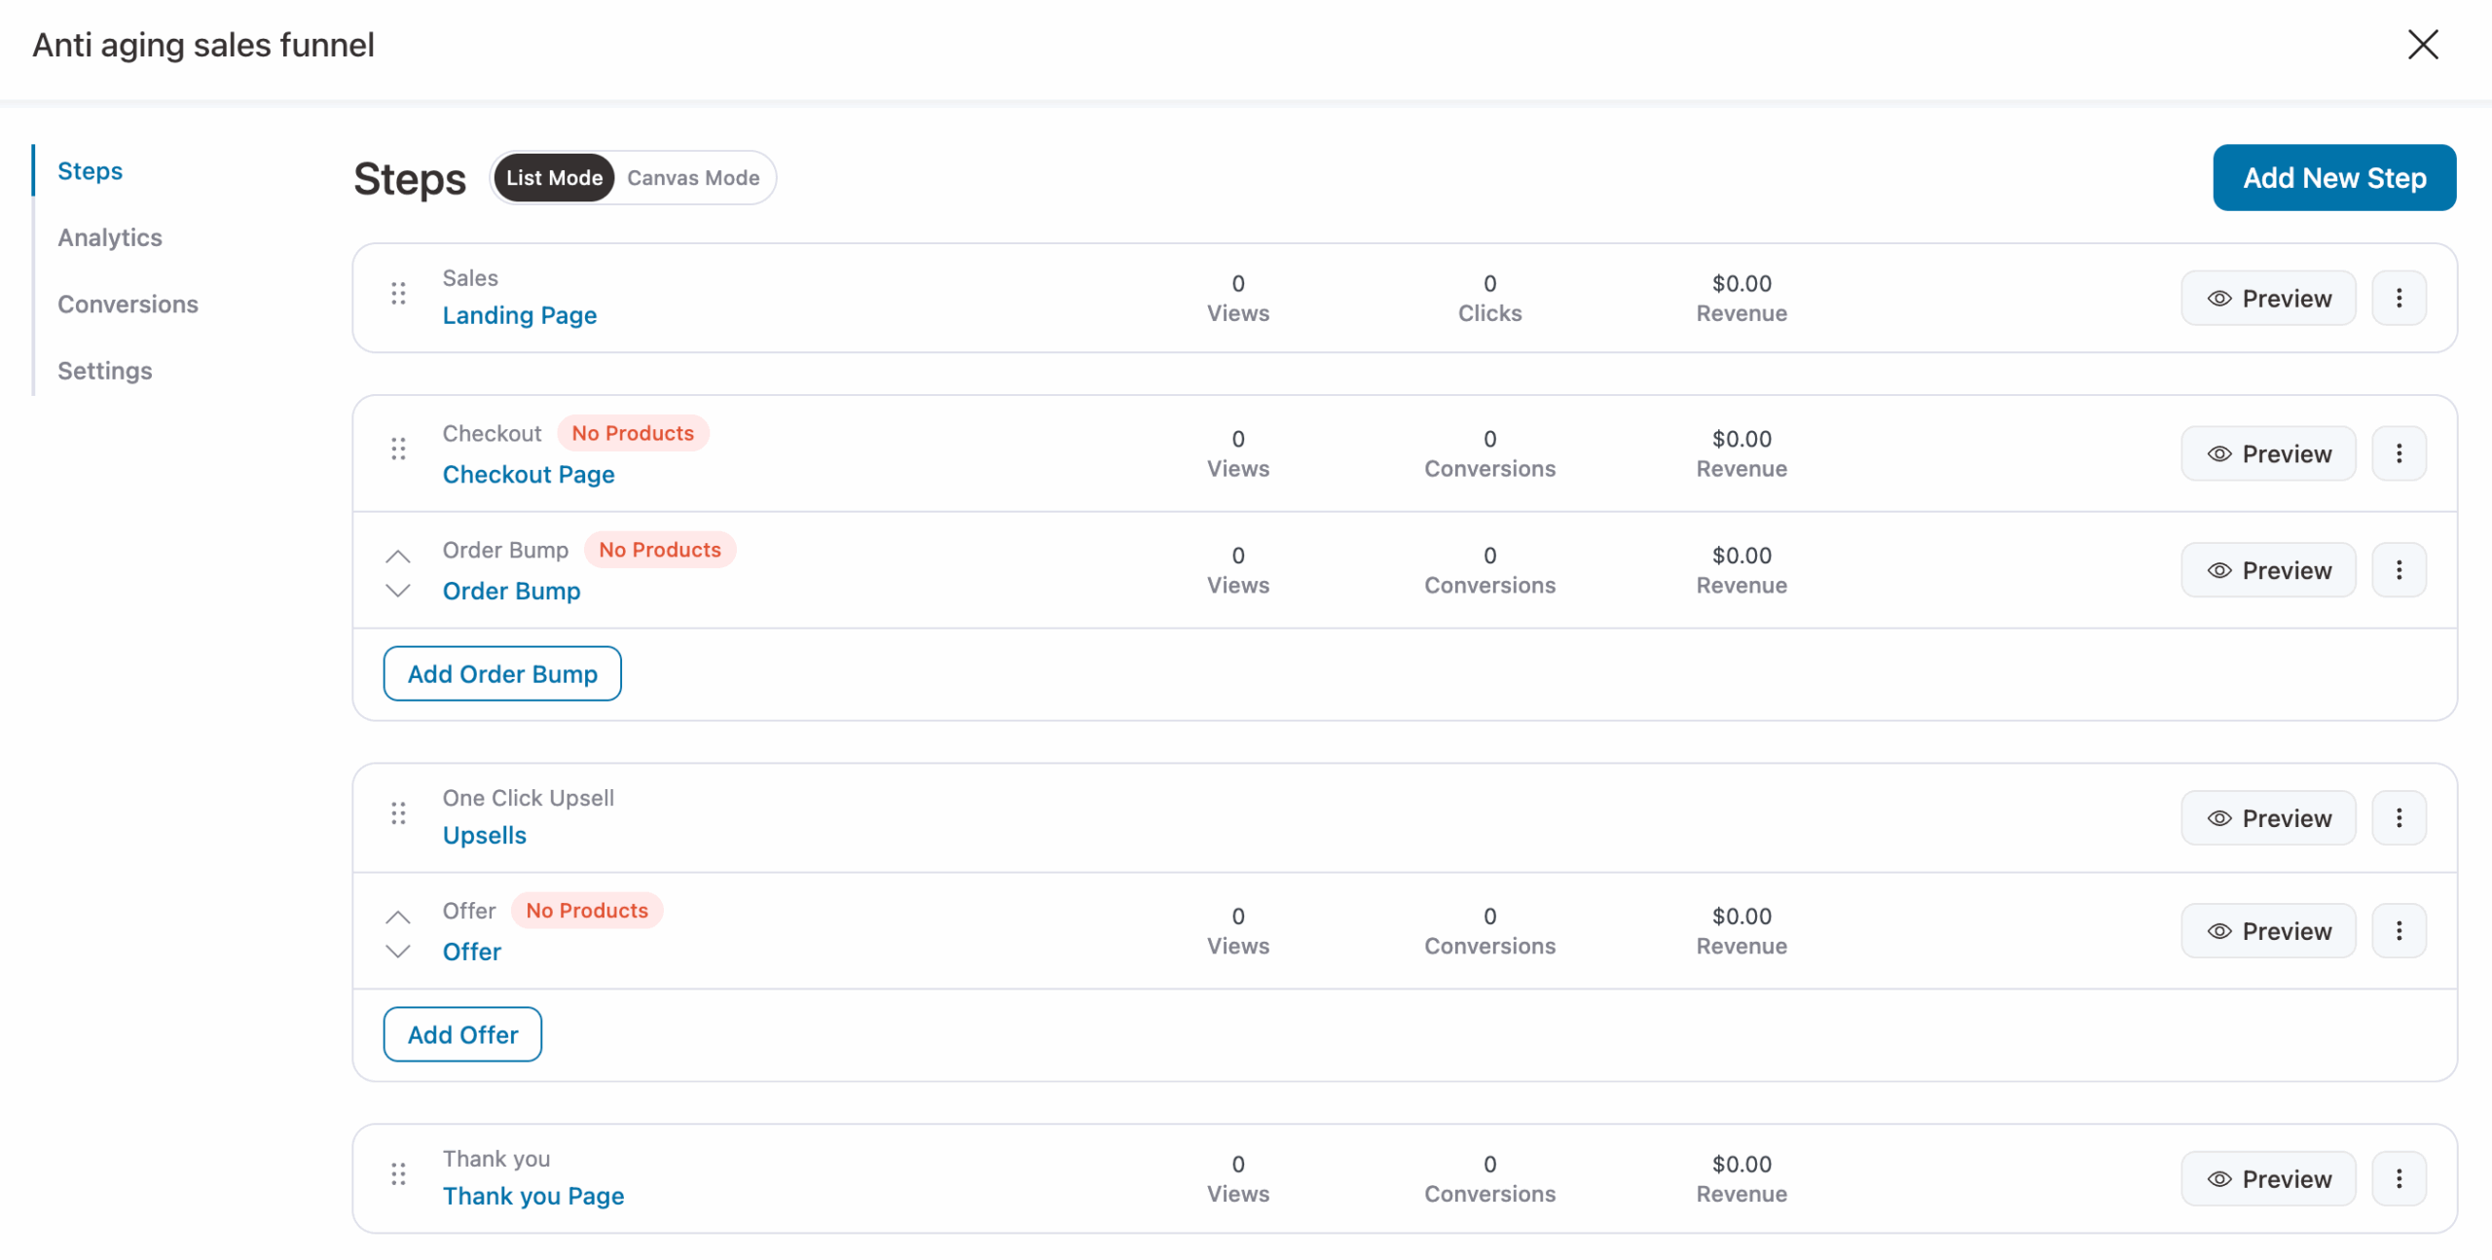This screenshot has height=1260, width=2492.
Task: Click Checkout Page Revenue value
Action: [1741, 440]
